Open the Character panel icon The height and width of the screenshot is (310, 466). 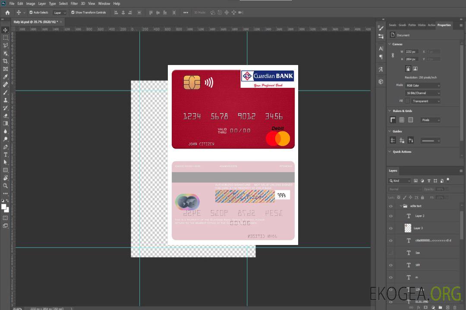point(381,49)
